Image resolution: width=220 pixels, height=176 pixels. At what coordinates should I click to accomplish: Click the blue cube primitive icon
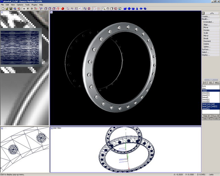(x=125, y=9)
